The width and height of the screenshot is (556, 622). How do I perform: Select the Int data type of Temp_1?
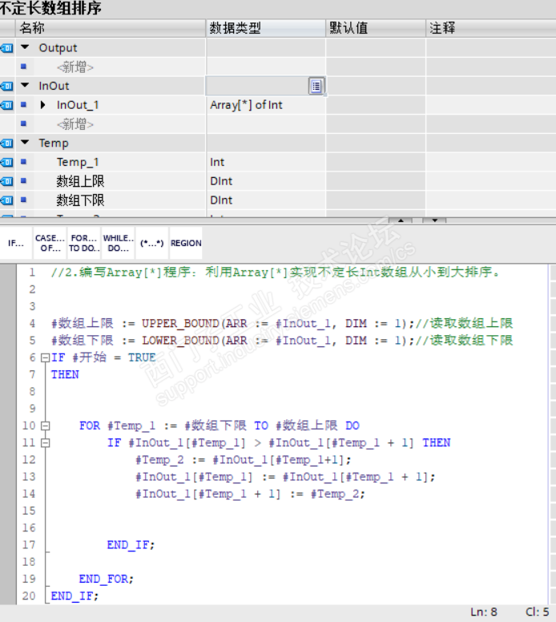point(266,162)
